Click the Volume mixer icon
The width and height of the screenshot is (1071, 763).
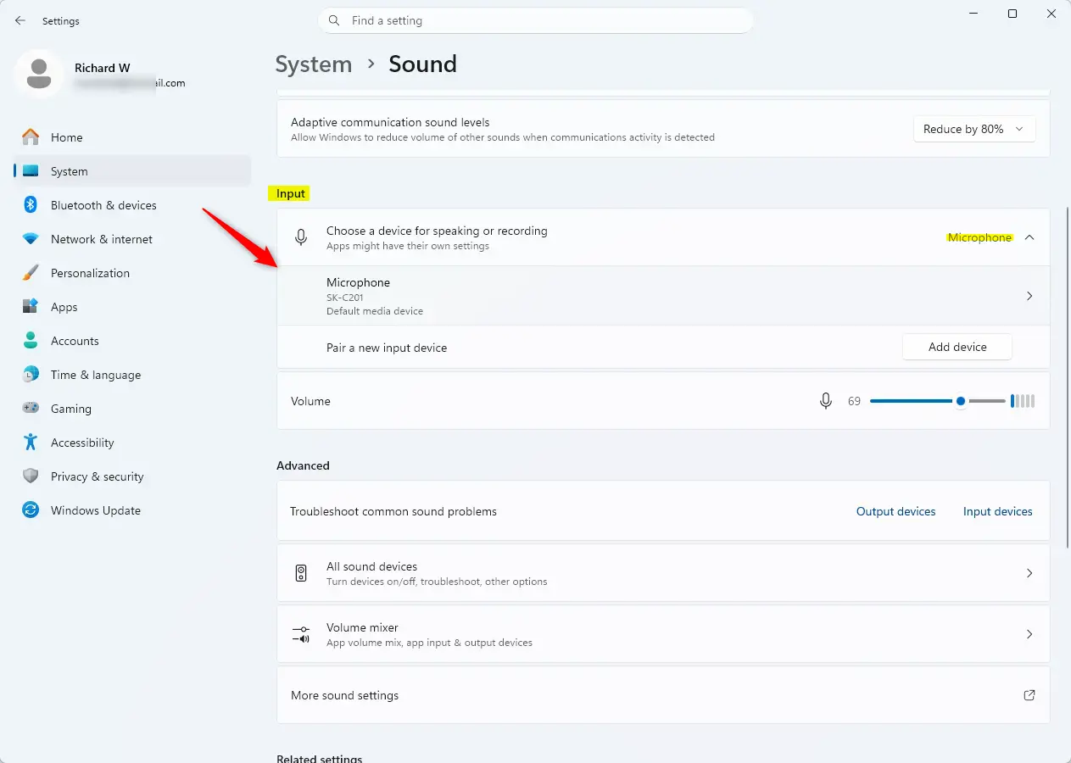point(300,634)
